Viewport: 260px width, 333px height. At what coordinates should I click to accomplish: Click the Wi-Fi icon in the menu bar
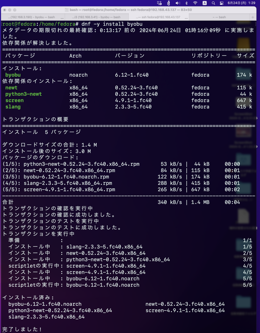[196, 3]
